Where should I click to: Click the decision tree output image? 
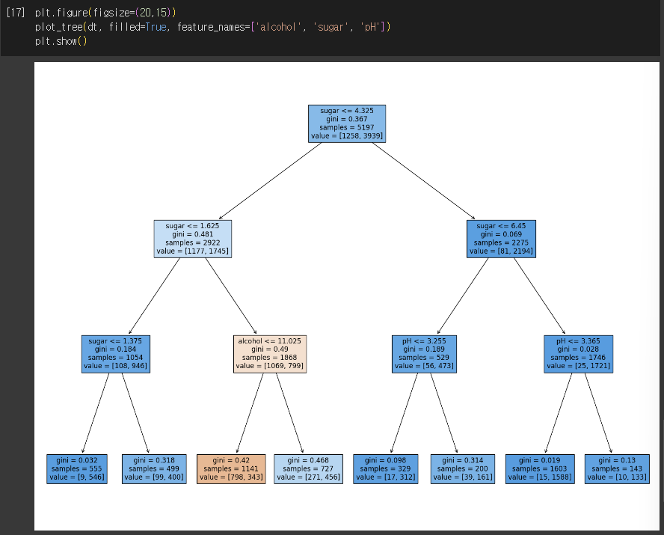tap(347, 296)
